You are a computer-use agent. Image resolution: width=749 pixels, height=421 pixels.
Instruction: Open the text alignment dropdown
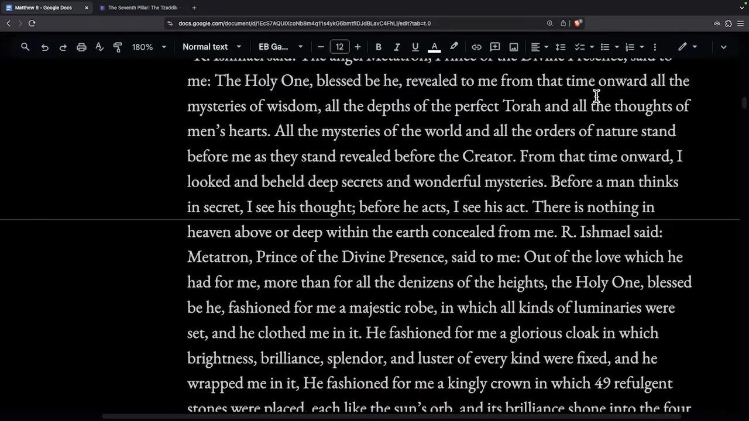pos(540,47)
